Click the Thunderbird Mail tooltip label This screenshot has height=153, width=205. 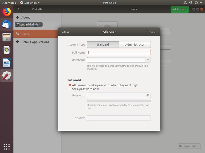tap(29, 24)
